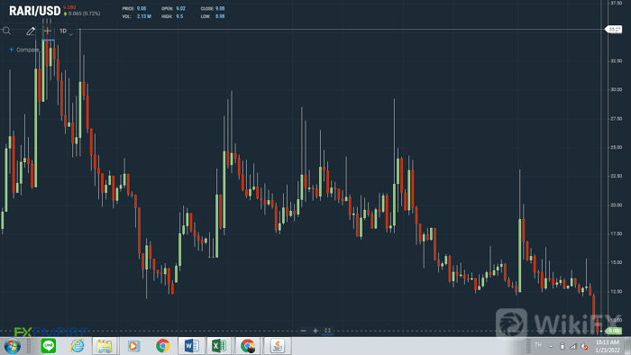
Task: Activate the crosshair cursor tool
Action: [x=48, y=31]
